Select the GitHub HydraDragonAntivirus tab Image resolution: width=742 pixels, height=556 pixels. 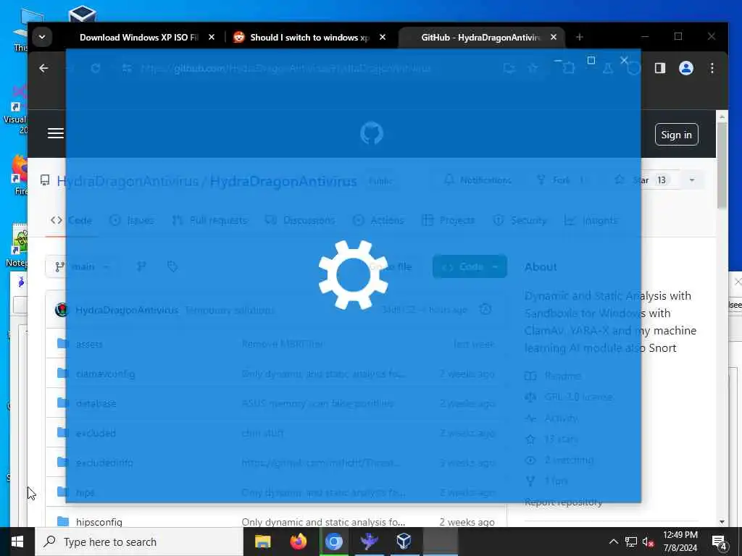480,38
